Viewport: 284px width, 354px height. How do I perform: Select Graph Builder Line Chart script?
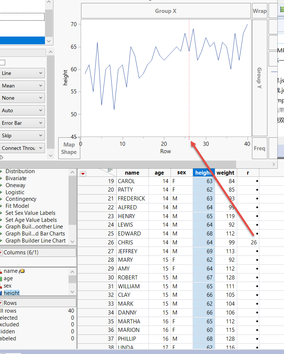(36, 241)
